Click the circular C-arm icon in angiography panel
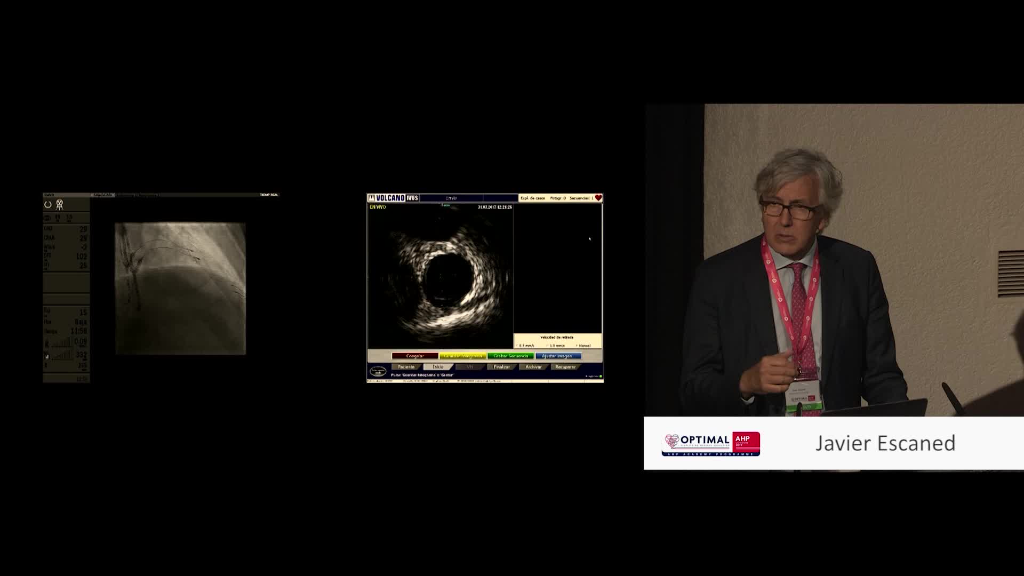 tap(48, 205)
